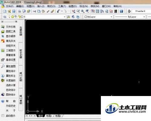The image size is (151, 121).
Task: Click the Plot printer icon
Action: pyautogui.click(x=20, y=11)
